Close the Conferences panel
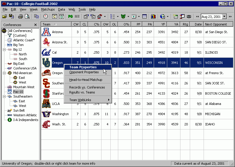The width and height of the screenshot is (235, 167). (x=35, y=25)
